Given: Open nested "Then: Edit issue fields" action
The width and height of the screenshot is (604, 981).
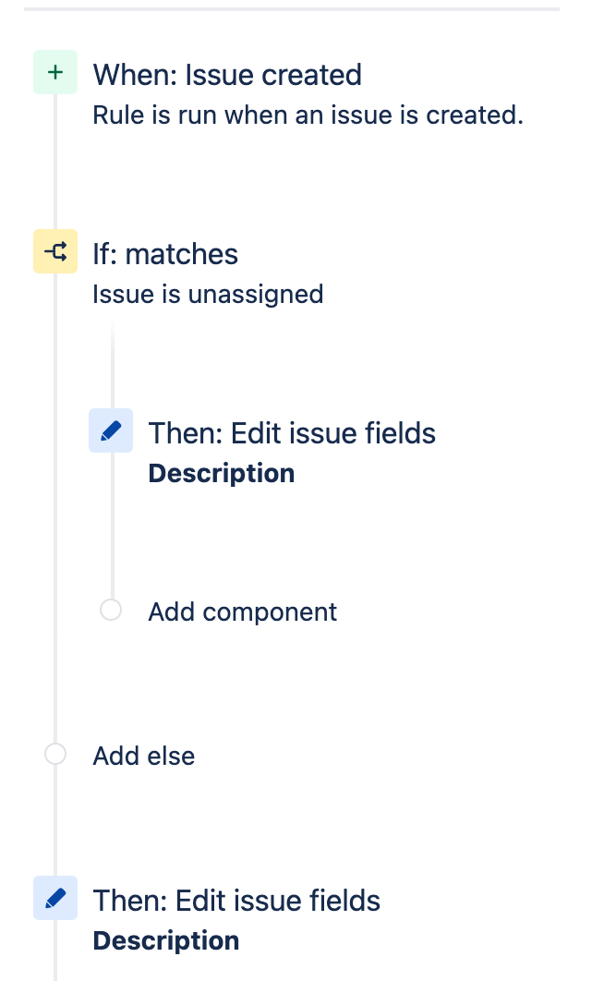Looking at the screenshot, I should [x=292, y=433].
